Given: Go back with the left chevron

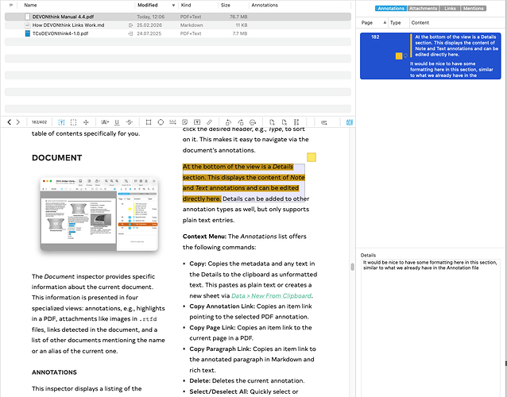Looking at the screenshot, I should [x=9, y=122].
